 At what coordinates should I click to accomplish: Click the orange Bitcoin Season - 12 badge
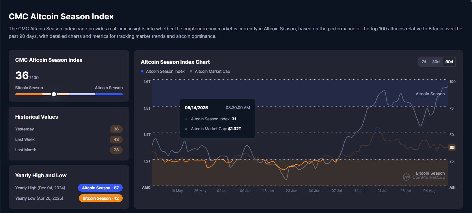pos(100,198)
